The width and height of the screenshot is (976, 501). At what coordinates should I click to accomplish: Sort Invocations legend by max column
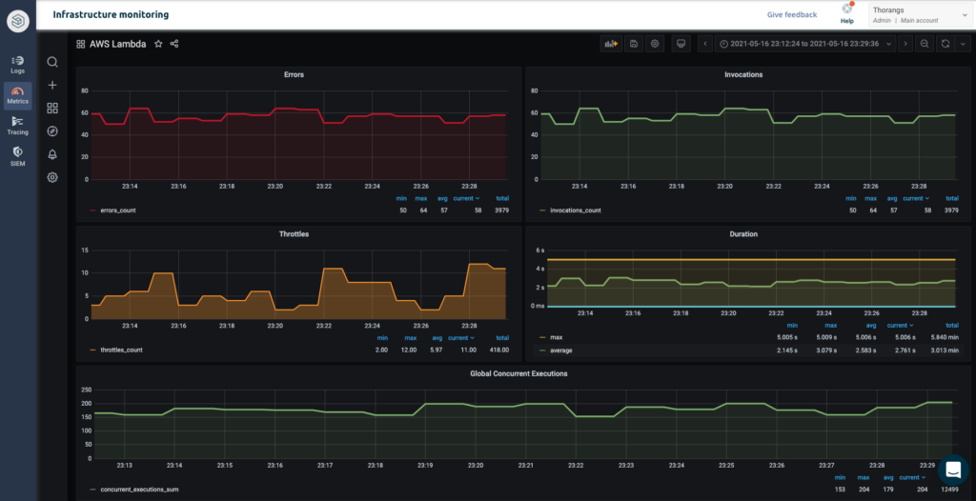[x=870, y=198]
